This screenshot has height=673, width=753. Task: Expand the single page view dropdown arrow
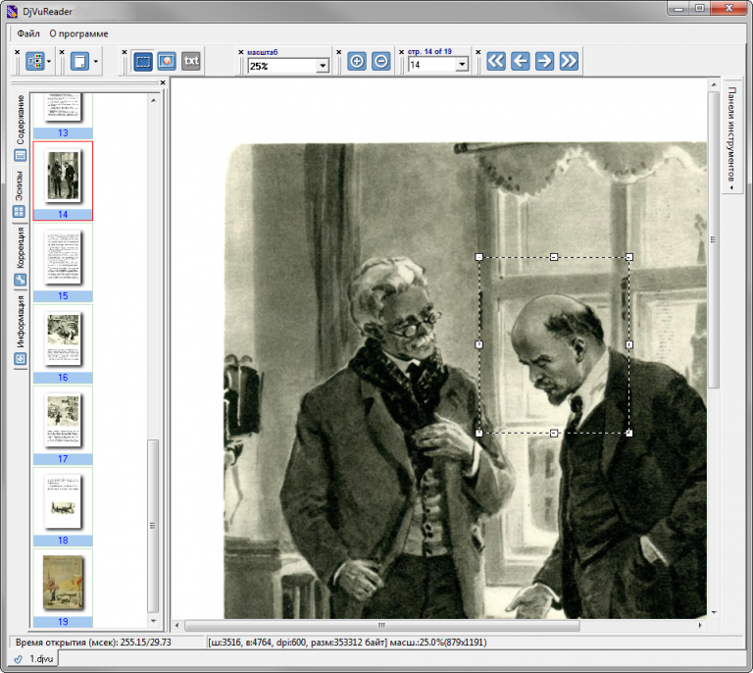coord(97,62)
